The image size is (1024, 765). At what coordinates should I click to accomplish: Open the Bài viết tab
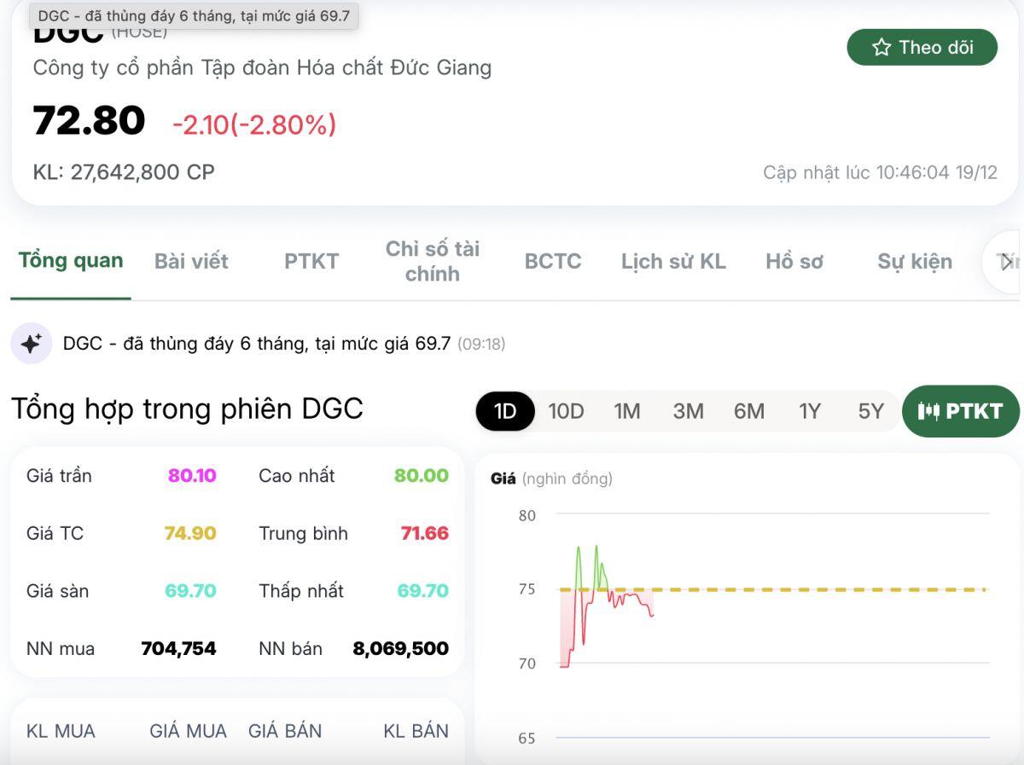point(191,262)
